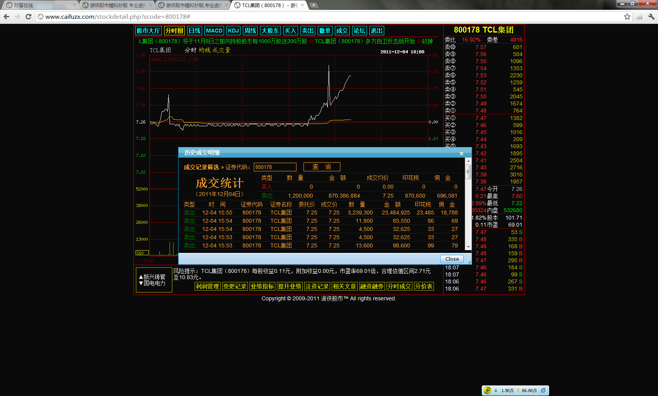Screen dimensions: 658x396
Task: Click the browser back arrow
Action: pyautogui.click(x=6, y=16)
